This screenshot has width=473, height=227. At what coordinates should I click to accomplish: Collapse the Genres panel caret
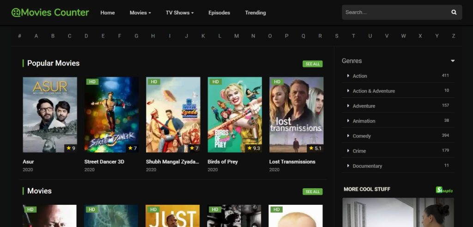point(453,61)
